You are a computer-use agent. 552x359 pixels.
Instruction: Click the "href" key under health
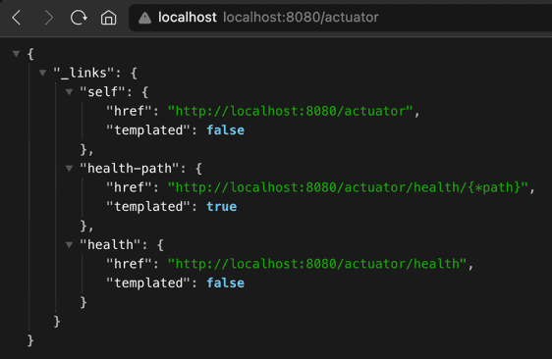coord(130,264)
